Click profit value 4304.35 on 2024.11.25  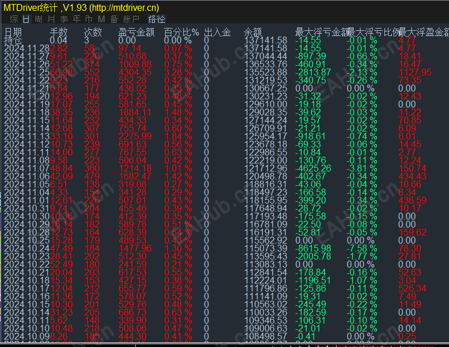pos(135,72)
